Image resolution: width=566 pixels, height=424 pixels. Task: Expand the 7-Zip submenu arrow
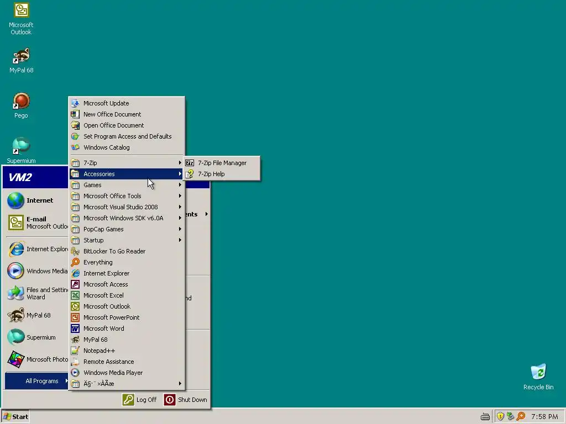pos(180,163)
